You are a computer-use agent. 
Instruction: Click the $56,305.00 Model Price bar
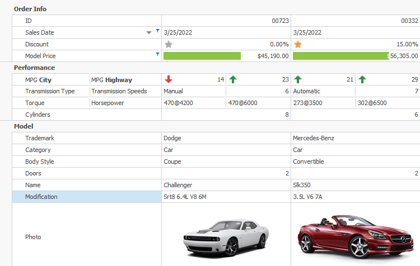click(340, 56)
